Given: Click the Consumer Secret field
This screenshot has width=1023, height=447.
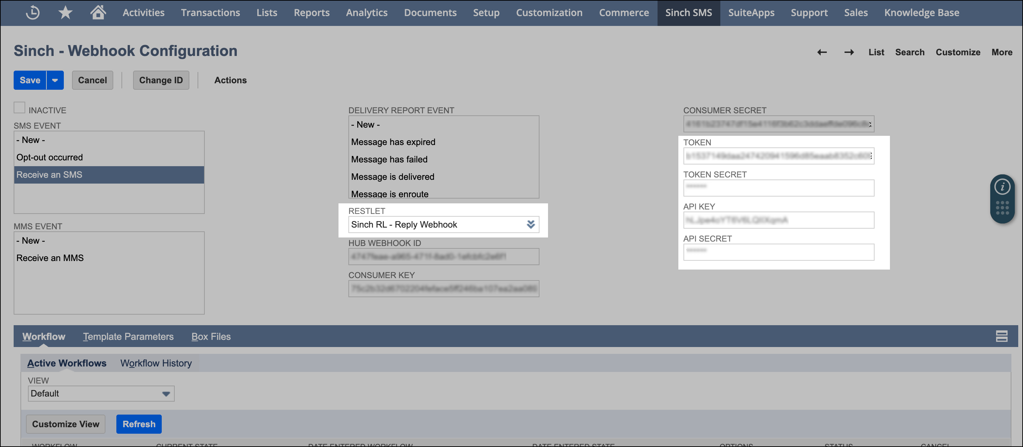Looking at the screenshot, I should [x=778, y=124].
